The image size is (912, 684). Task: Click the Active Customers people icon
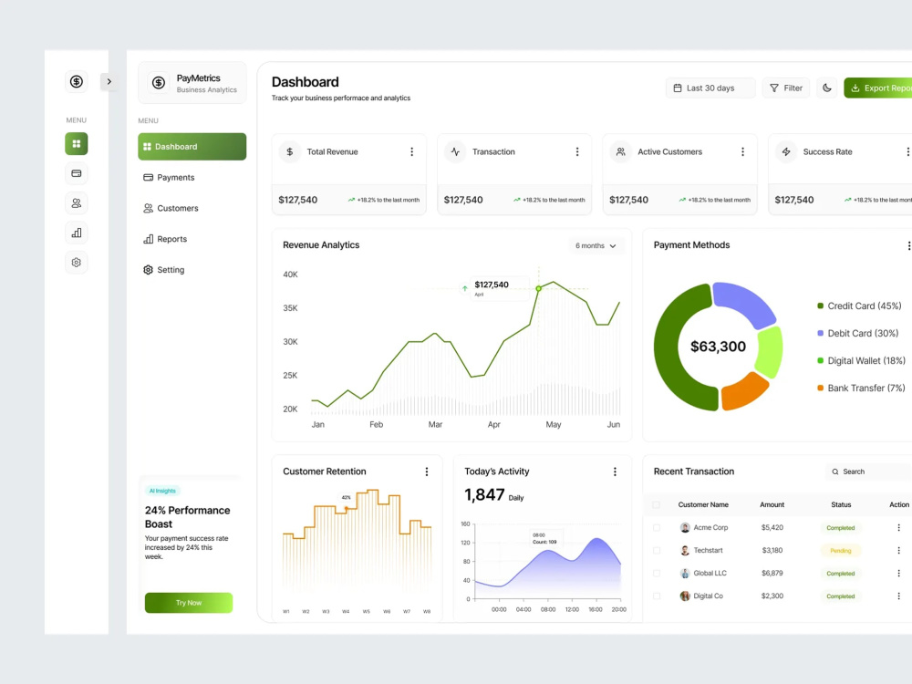point(620,151)
